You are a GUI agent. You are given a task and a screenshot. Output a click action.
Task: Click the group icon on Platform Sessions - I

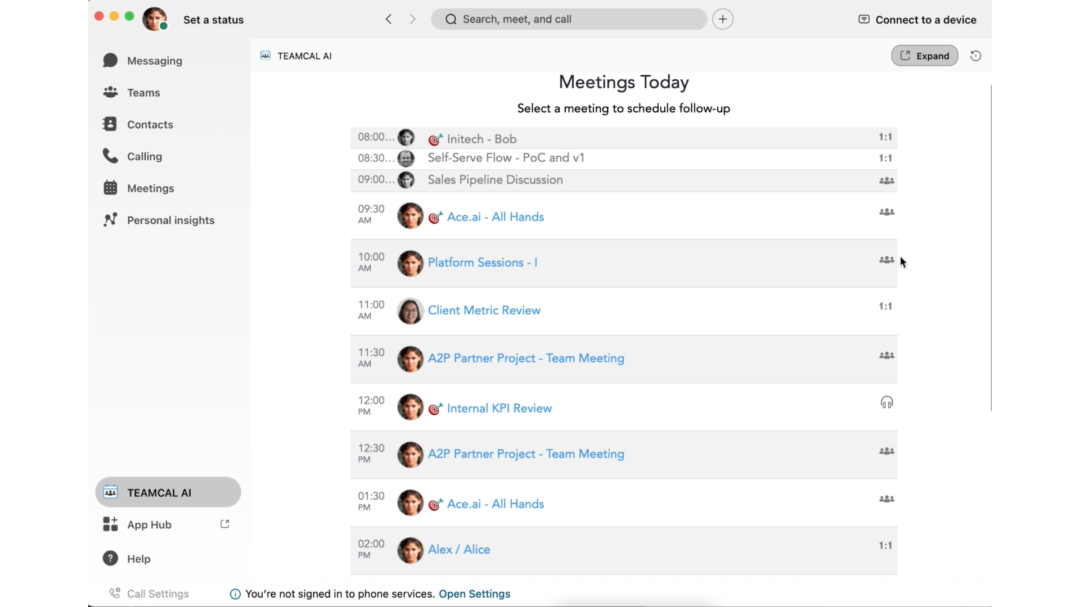click(x=886, y=260)
